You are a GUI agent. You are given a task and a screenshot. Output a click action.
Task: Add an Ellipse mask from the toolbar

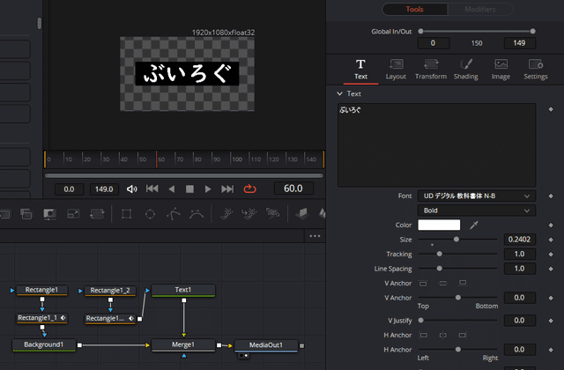[150, 214]
